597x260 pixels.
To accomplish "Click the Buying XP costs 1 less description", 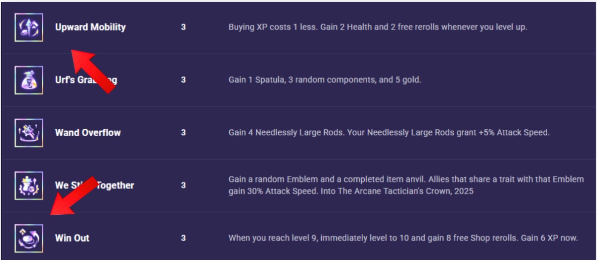I will point(378,27).
